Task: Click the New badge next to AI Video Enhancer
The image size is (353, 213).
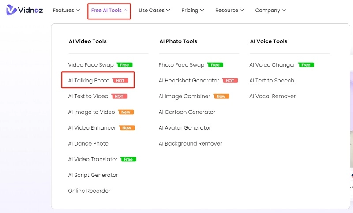Action: (127, 128)
